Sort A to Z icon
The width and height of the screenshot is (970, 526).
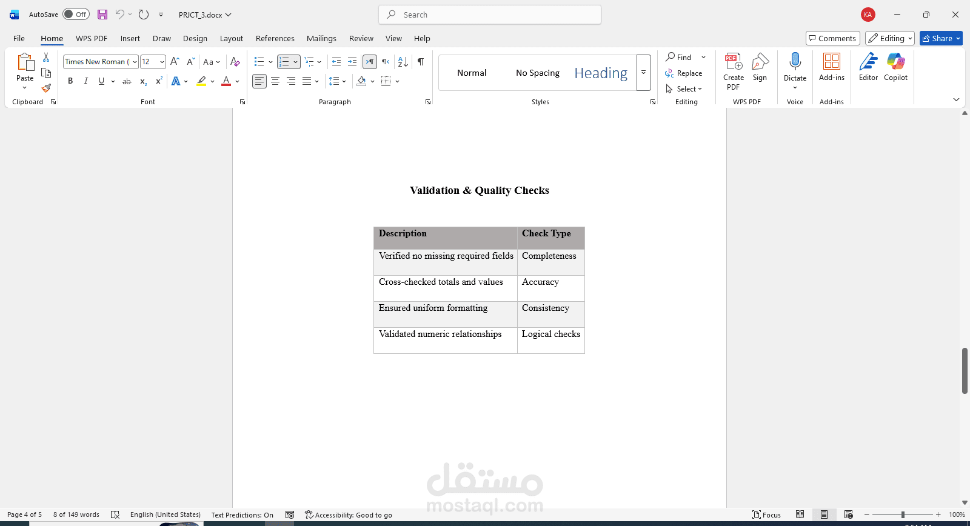click(403, 62)
